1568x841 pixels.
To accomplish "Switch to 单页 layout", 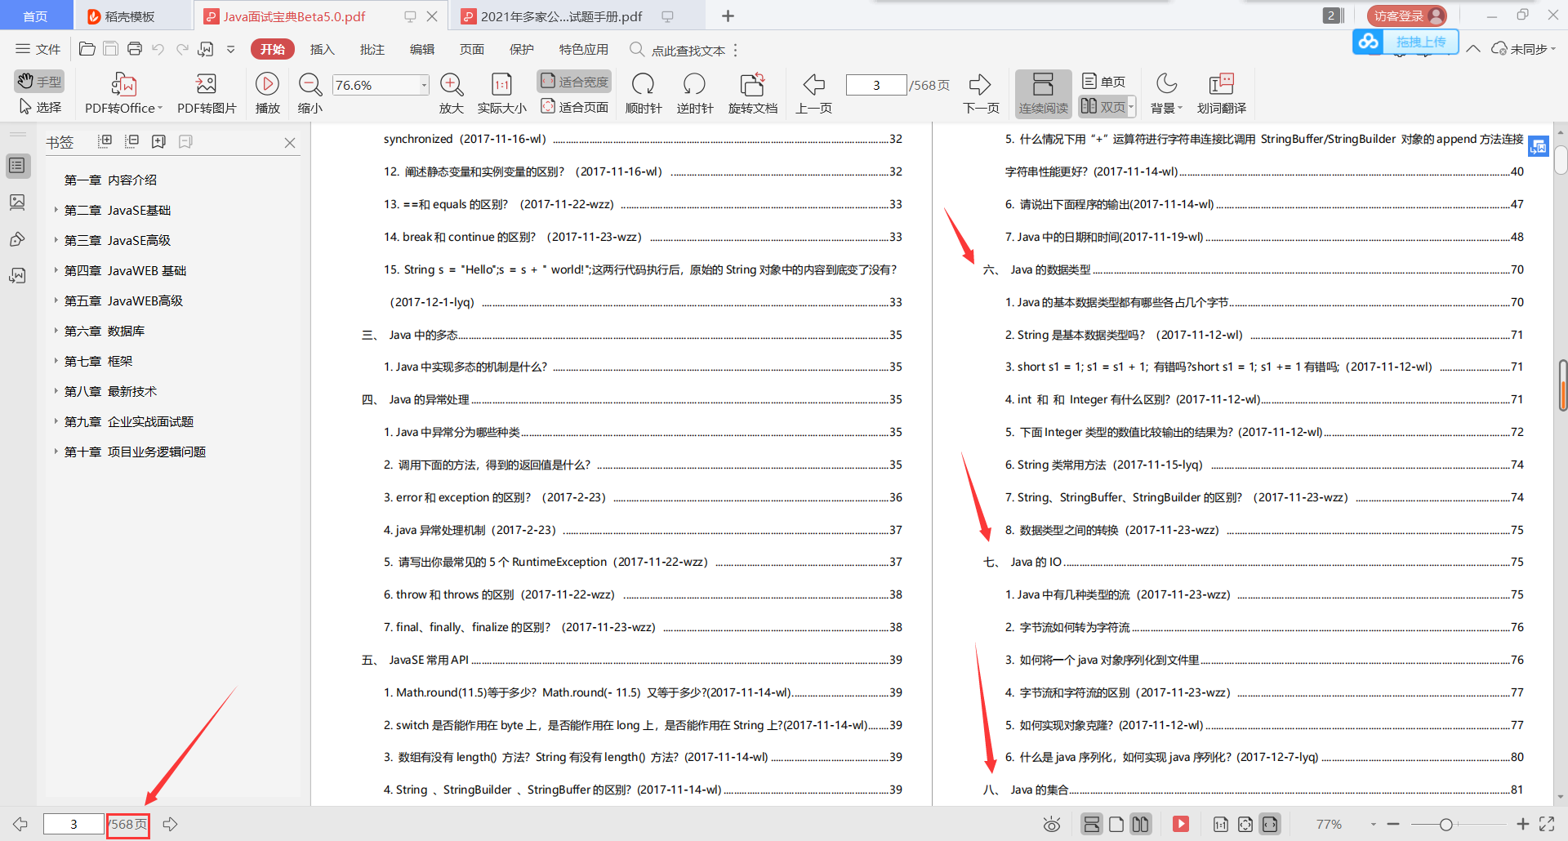I will pyautogui.click(x=1103, y=81).
